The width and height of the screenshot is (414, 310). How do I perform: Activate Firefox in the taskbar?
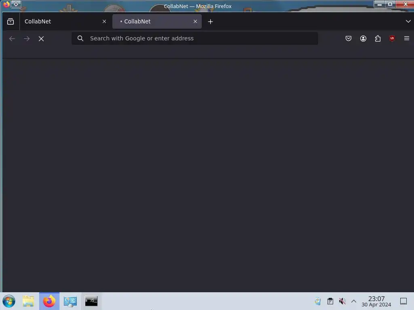(x=49, y=301)
